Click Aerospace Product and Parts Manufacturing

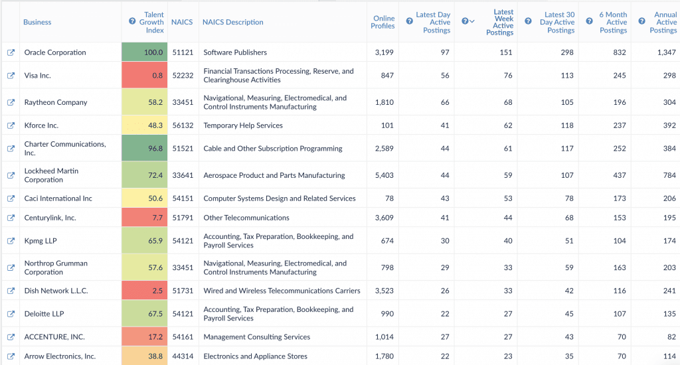pyautogui.click(x=274, y=175)
